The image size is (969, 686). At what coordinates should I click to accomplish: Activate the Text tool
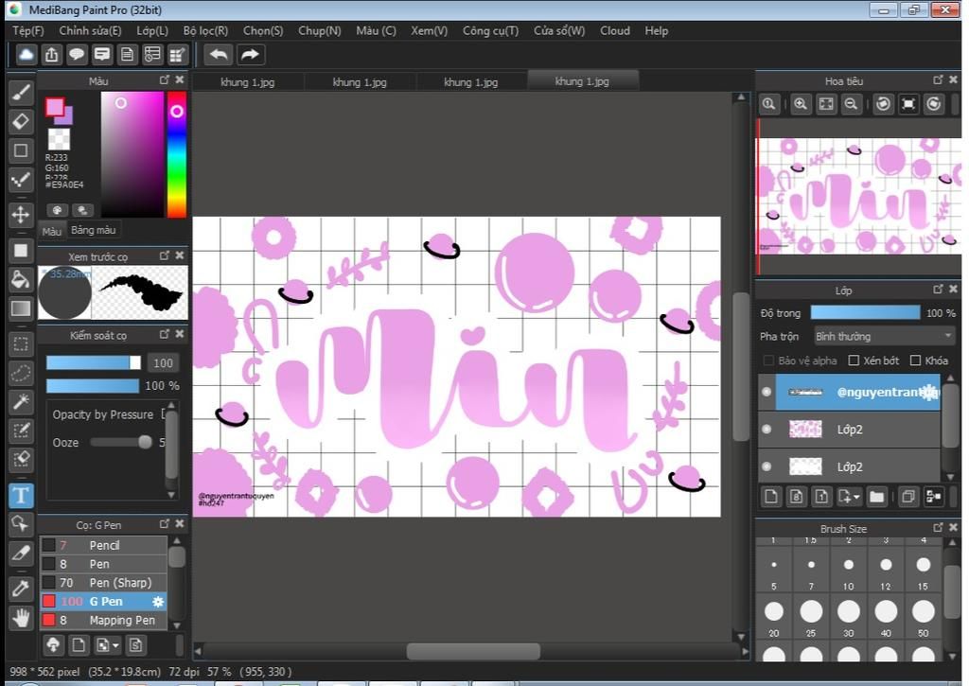tap(21, 495)
